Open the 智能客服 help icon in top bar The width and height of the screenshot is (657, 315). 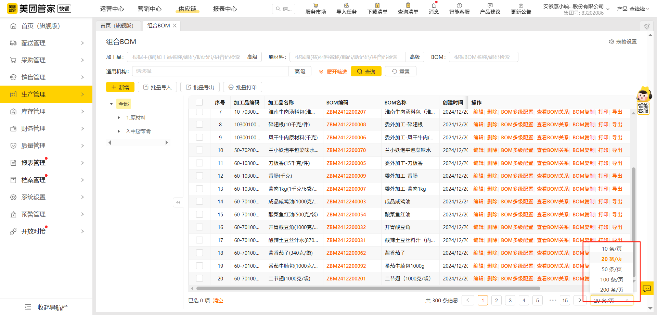tap(459, 6)
